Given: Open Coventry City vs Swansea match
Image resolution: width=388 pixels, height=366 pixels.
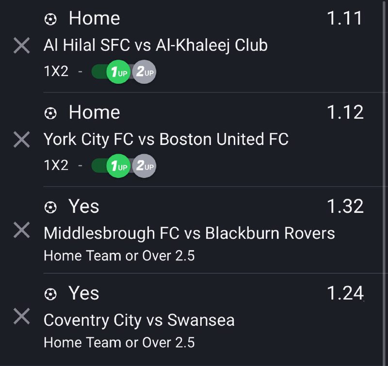Looking at the screenshot, I should click(139, 320).
